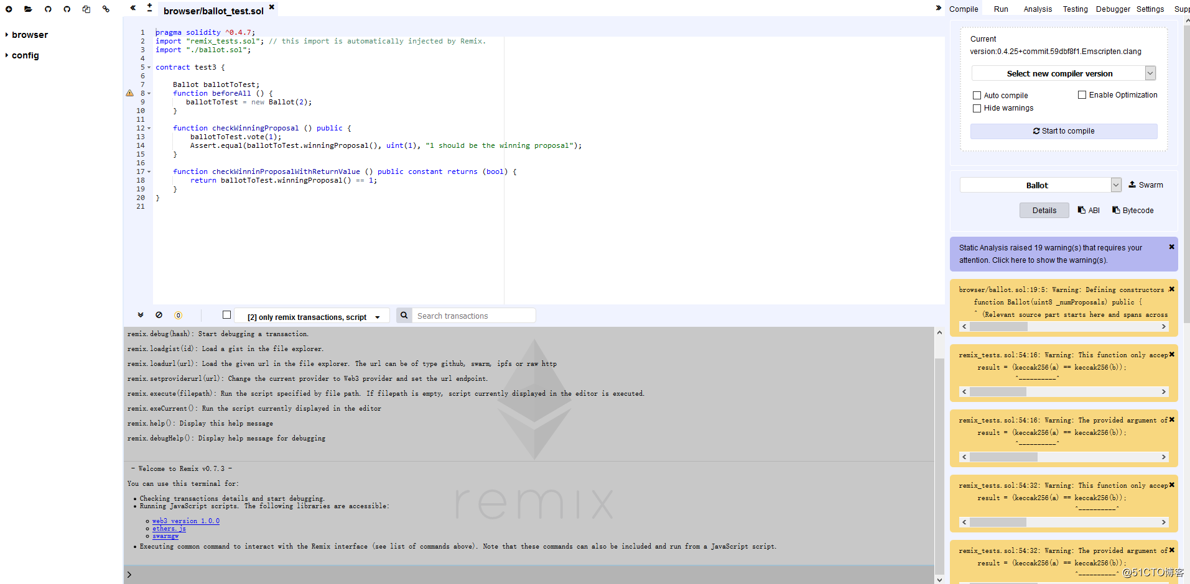Click the first GitHub gist icon

(x=48, y=9)
